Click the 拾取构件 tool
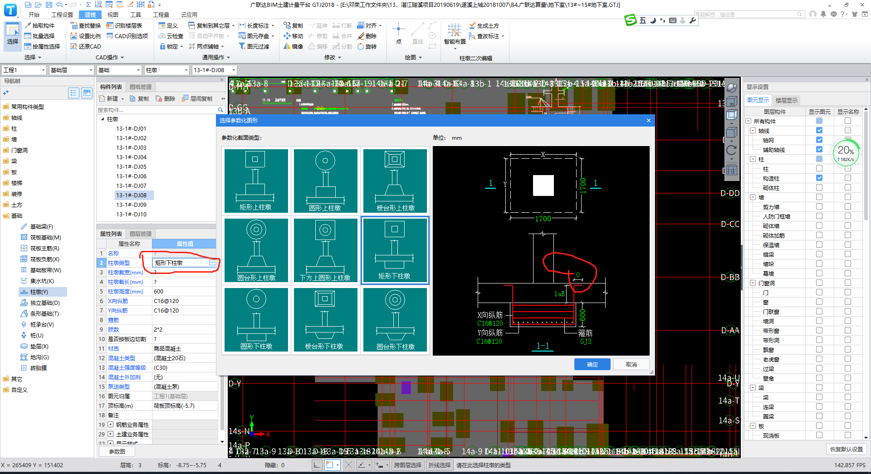The image size is (871, 474). pos(40,25)
